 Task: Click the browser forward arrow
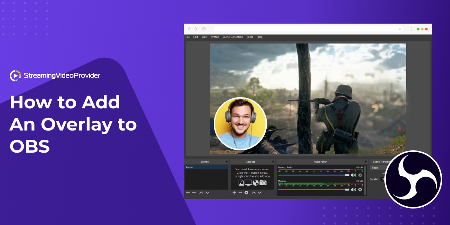point(196,29)
